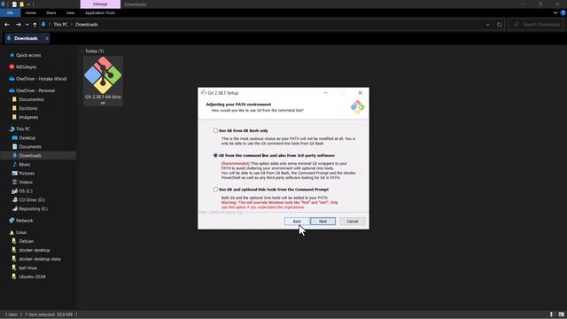Open the Music folder
The height and width of the screenshot is (319, 567).
click(25, 165)
